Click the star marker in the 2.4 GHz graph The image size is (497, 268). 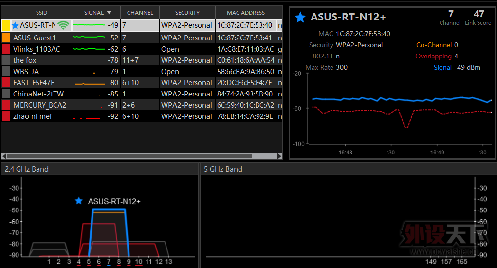pos(79,201)
